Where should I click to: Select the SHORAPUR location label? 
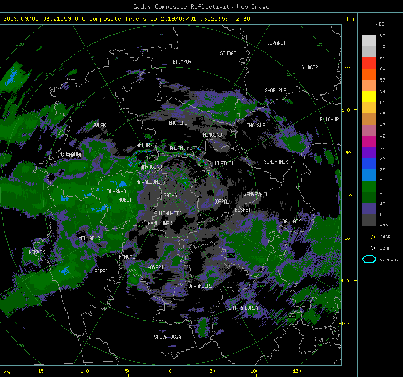(x=275, y=91)
